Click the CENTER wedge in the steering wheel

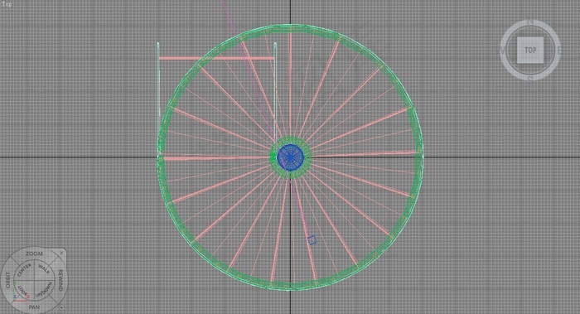coord(24,270)
